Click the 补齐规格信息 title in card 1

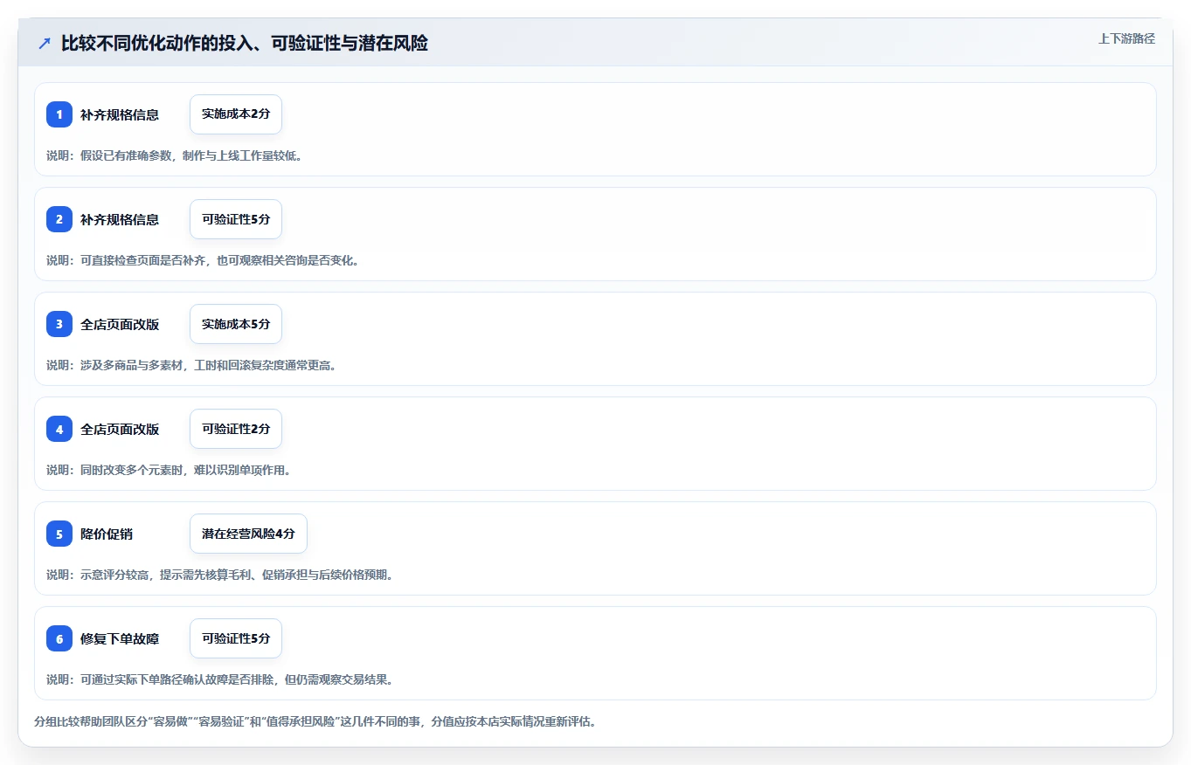click(120, 114)
